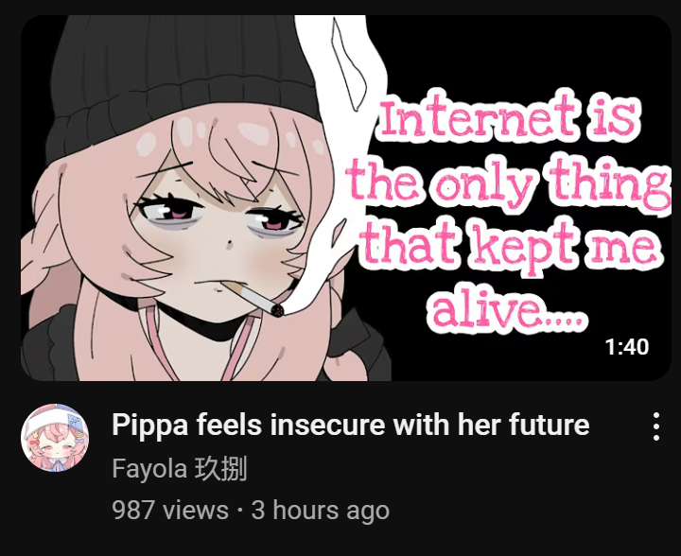681x556 pixels.
Task: Click the pink 'Internet is' thumbnail text
Action: (x=509, y=117)
